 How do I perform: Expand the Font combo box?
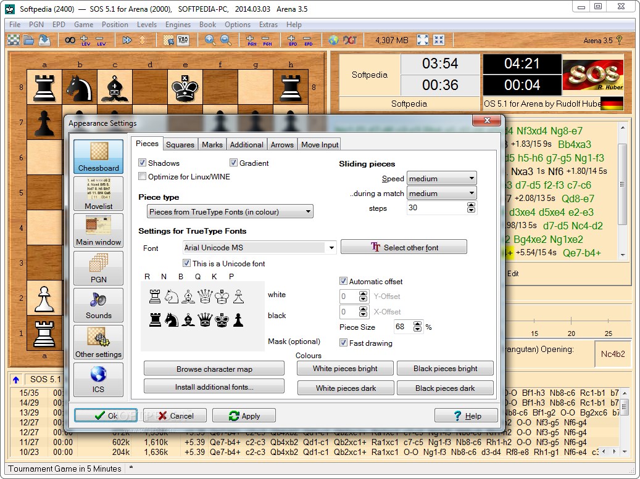(x=331, y=247)
